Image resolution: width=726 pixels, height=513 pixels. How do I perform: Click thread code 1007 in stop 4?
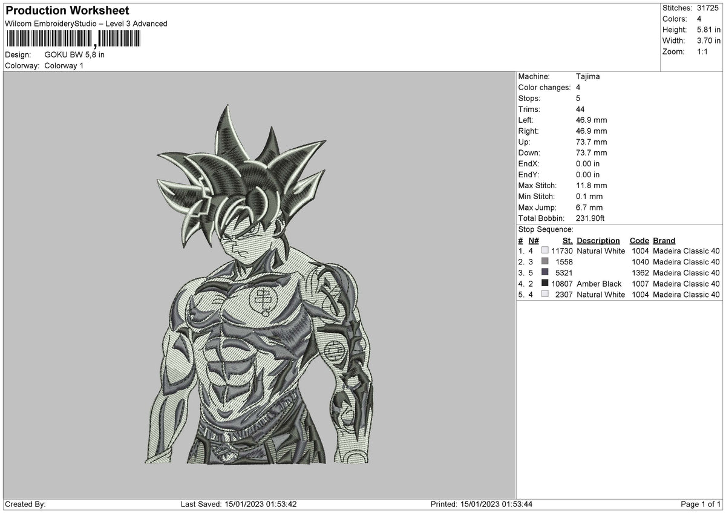(x=640, y=284)
